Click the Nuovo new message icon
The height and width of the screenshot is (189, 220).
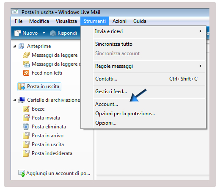coord(17,33)
